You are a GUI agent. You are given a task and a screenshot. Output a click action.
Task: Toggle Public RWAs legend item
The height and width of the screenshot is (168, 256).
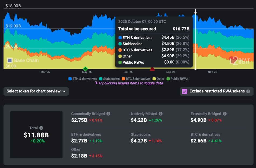click(x=177, y=79)
